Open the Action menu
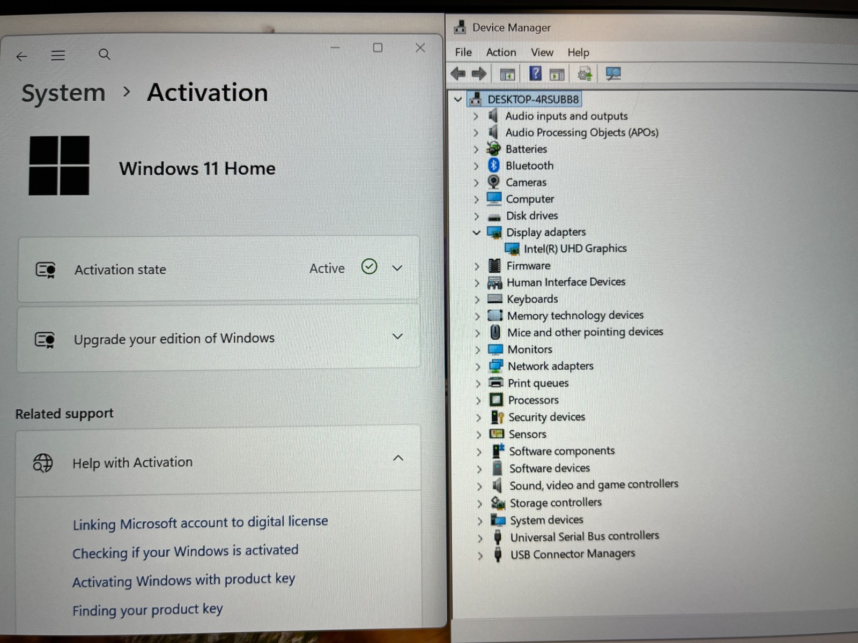Image resolution: width=858 pixels, height=643 pixels. (501, 52)
